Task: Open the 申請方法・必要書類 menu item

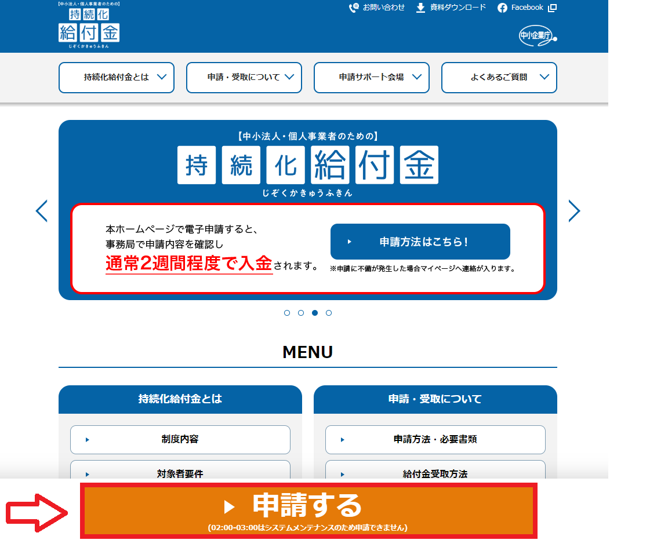Action: (435, 440)
